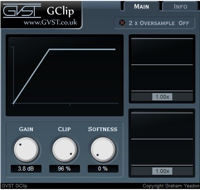Toggle the 2 x Oversample button
This screenshot has width=200, height=190.
(x=155, y=23)
